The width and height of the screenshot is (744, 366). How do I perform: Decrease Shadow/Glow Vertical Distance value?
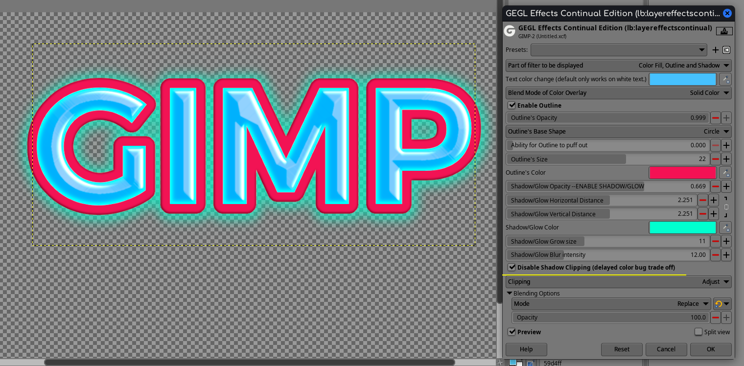[x=703, y=214]
